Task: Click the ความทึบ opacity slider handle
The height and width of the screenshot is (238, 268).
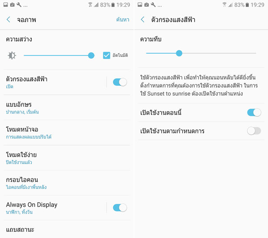Action: point(179,53)
